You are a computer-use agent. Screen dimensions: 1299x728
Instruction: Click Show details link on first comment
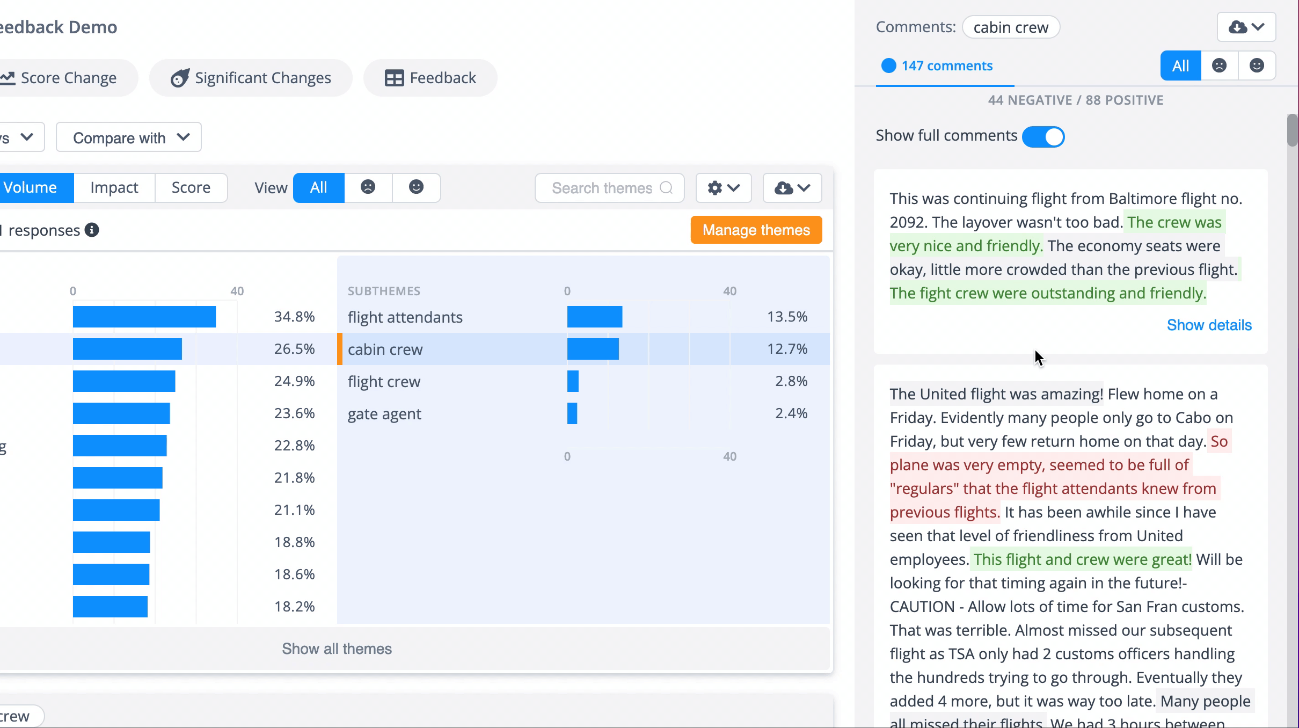(1209, 325)
